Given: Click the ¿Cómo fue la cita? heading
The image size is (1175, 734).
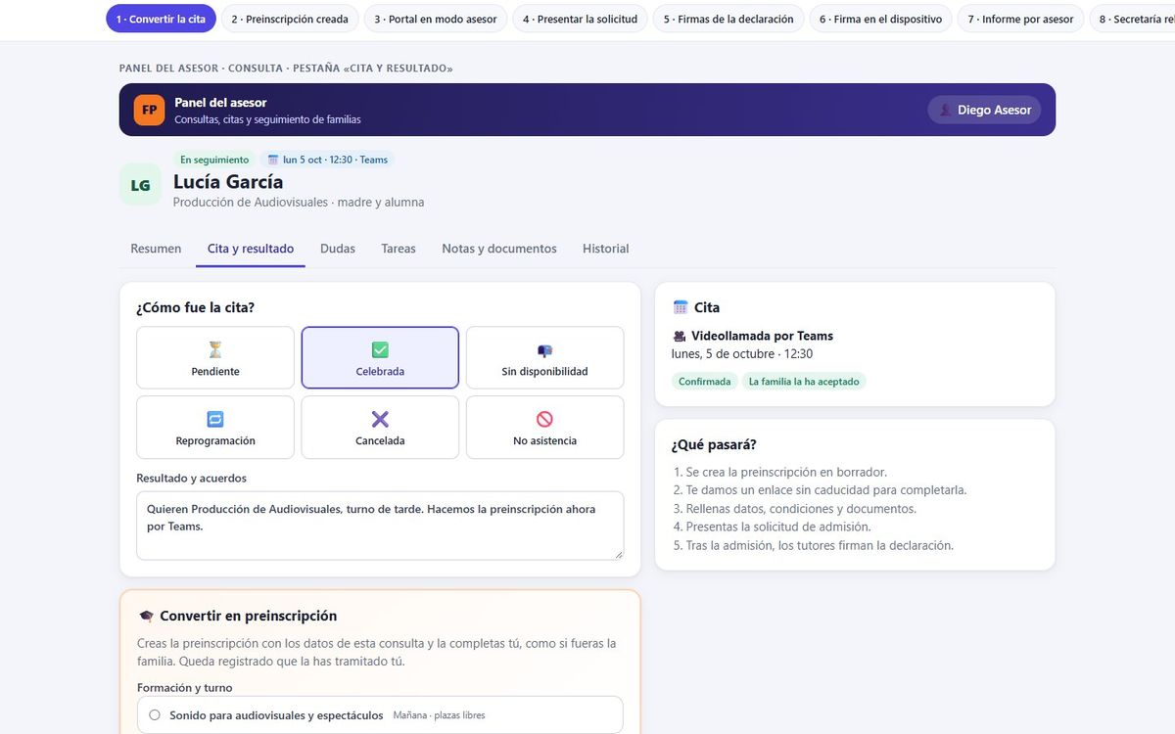Looking at the screenshot, I should point(196,307).
